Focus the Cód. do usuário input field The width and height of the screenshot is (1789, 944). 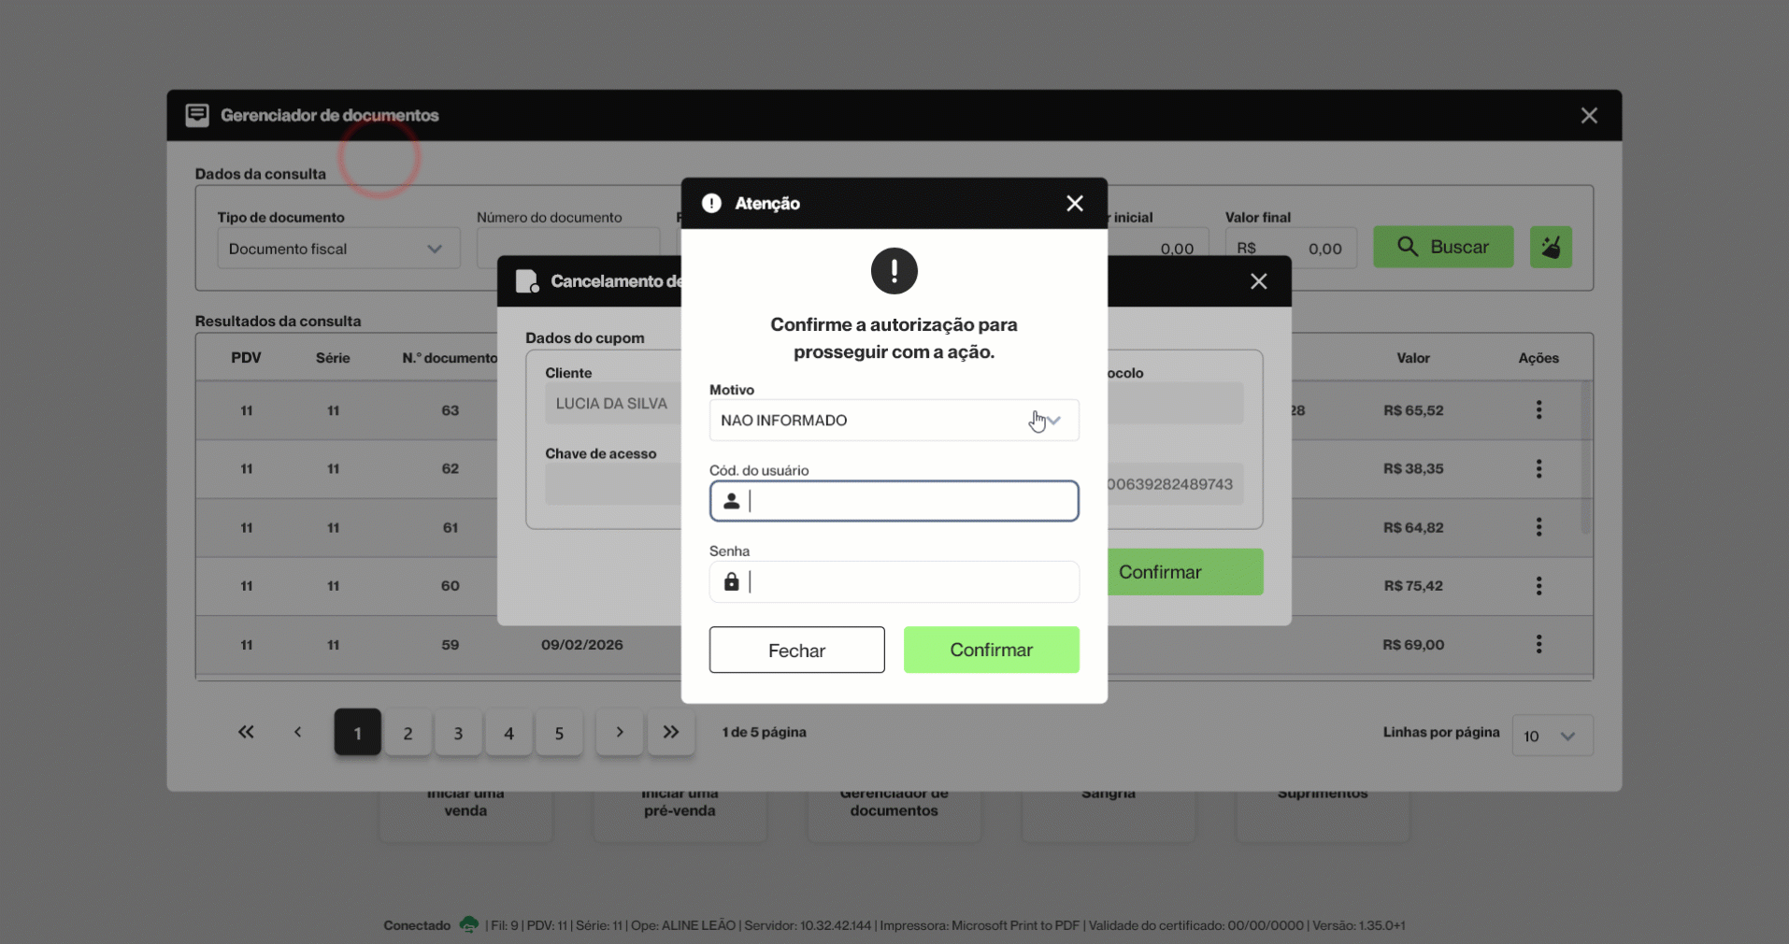tap(894, 501)
